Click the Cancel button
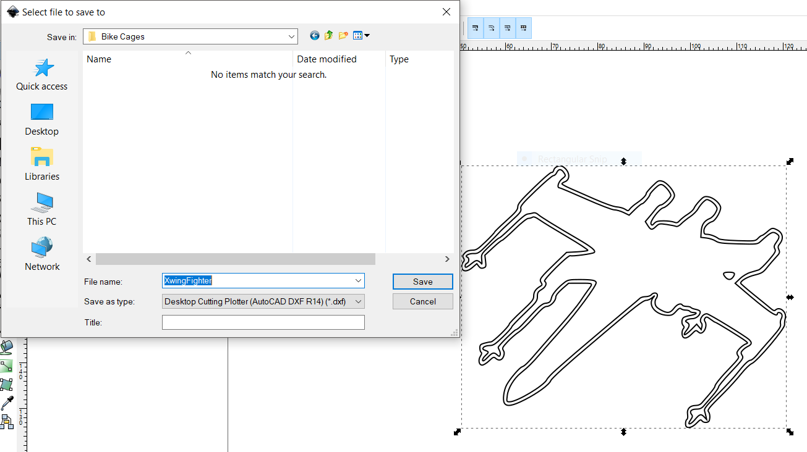Viewport: 807px width, 452px height. pyautogui.click(x=423, y=301)
